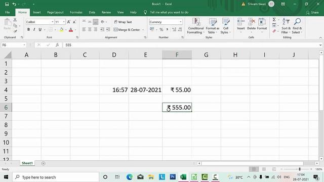Switch to the Data tab
Image resolution: width=324 pixels, height=182 pixels.
tap(92, 12)
